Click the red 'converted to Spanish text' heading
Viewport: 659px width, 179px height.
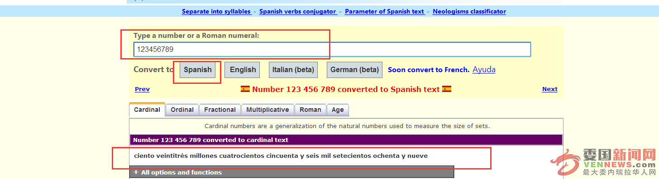346,89
